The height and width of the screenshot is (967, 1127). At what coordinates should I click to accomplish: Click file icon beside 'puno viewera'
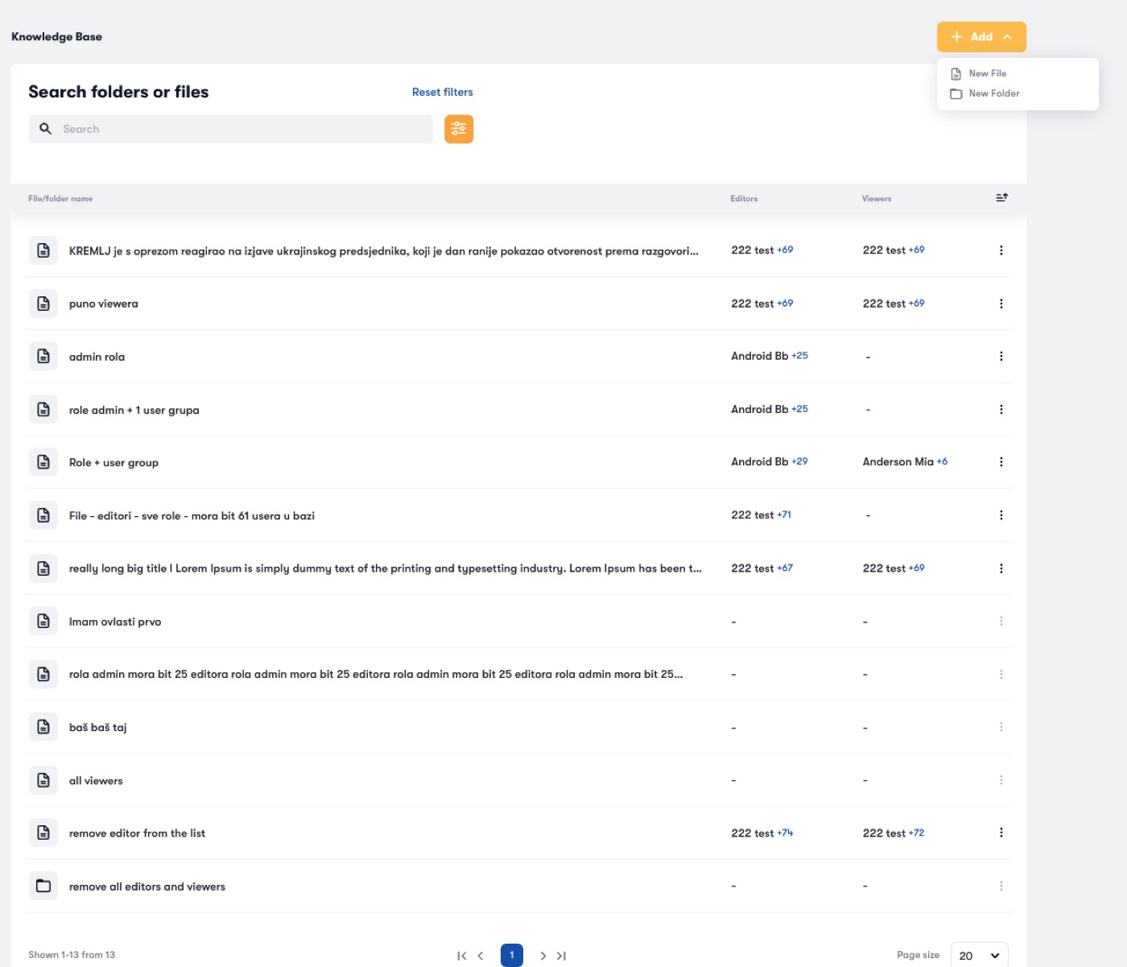[x=43, y=304]
